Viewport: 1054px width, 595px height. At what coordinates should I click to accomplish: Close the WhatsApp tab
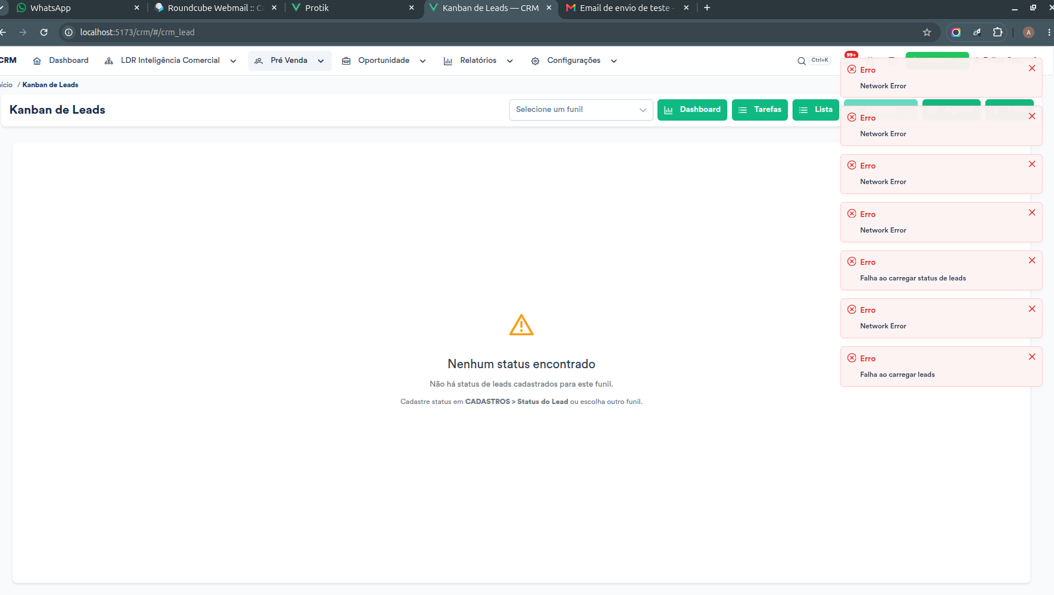click(137, 8)
